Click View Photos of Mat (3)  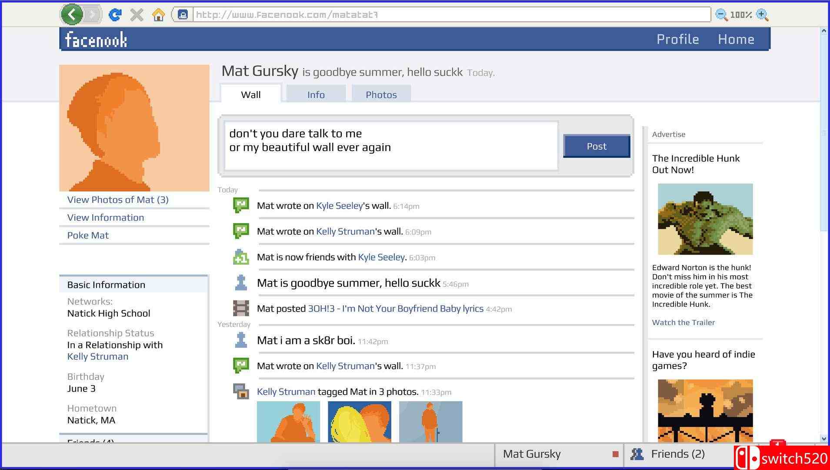[x=118, y=200]
